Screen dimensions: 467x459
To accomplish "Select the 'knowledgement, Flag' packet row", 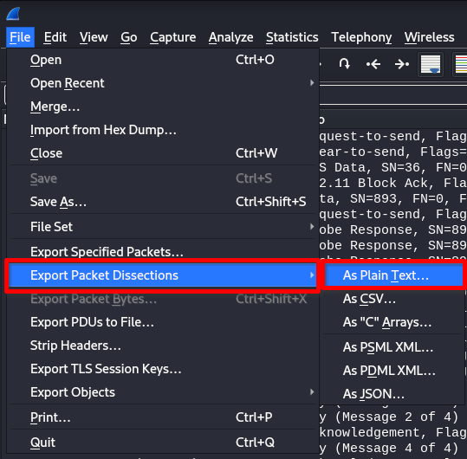I will click(393, 432).
